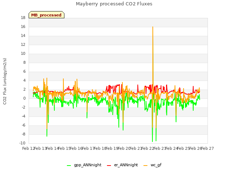Click the CO2 Flux y-axis title
The image size is (229, 172).
[x=5, y=81]
